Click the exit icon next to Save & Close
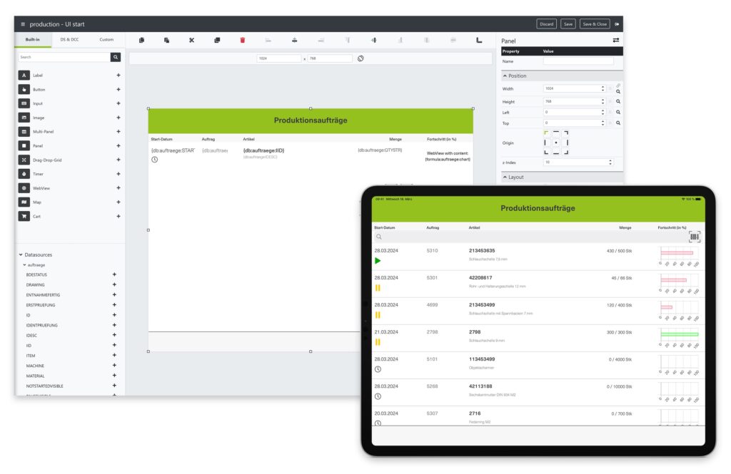 [617, 24]
